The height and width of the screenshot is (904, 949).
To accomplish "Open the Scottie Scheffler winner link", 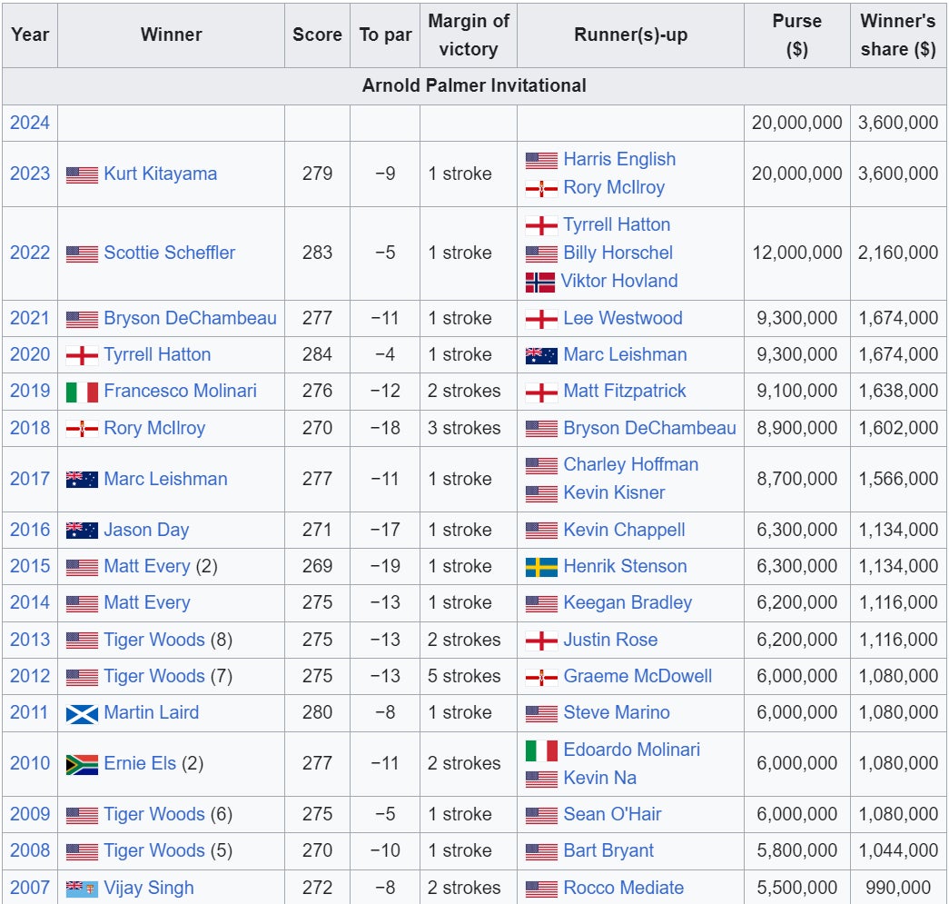I will tap(169, 253).
